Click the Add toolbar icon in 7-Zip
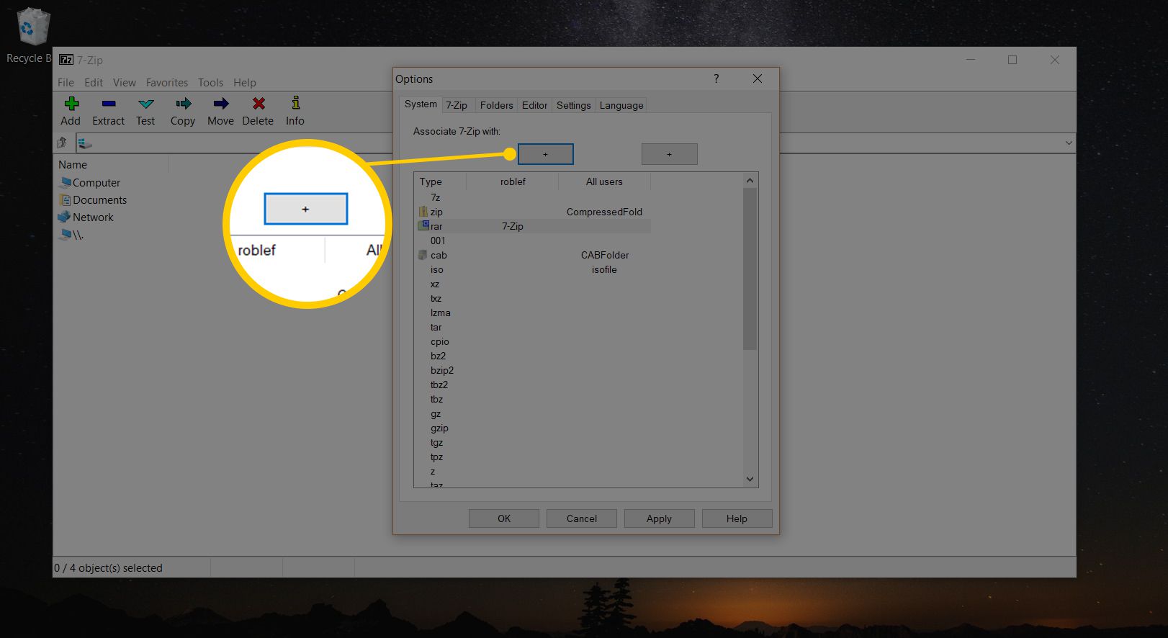1168x638 pixels. point(71,104)
